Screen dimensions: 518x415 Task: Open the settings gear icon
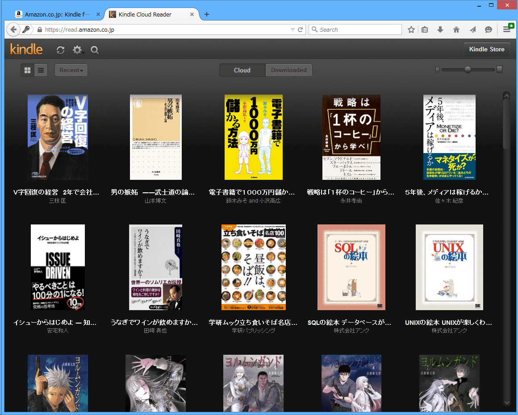tap(76, 50)
